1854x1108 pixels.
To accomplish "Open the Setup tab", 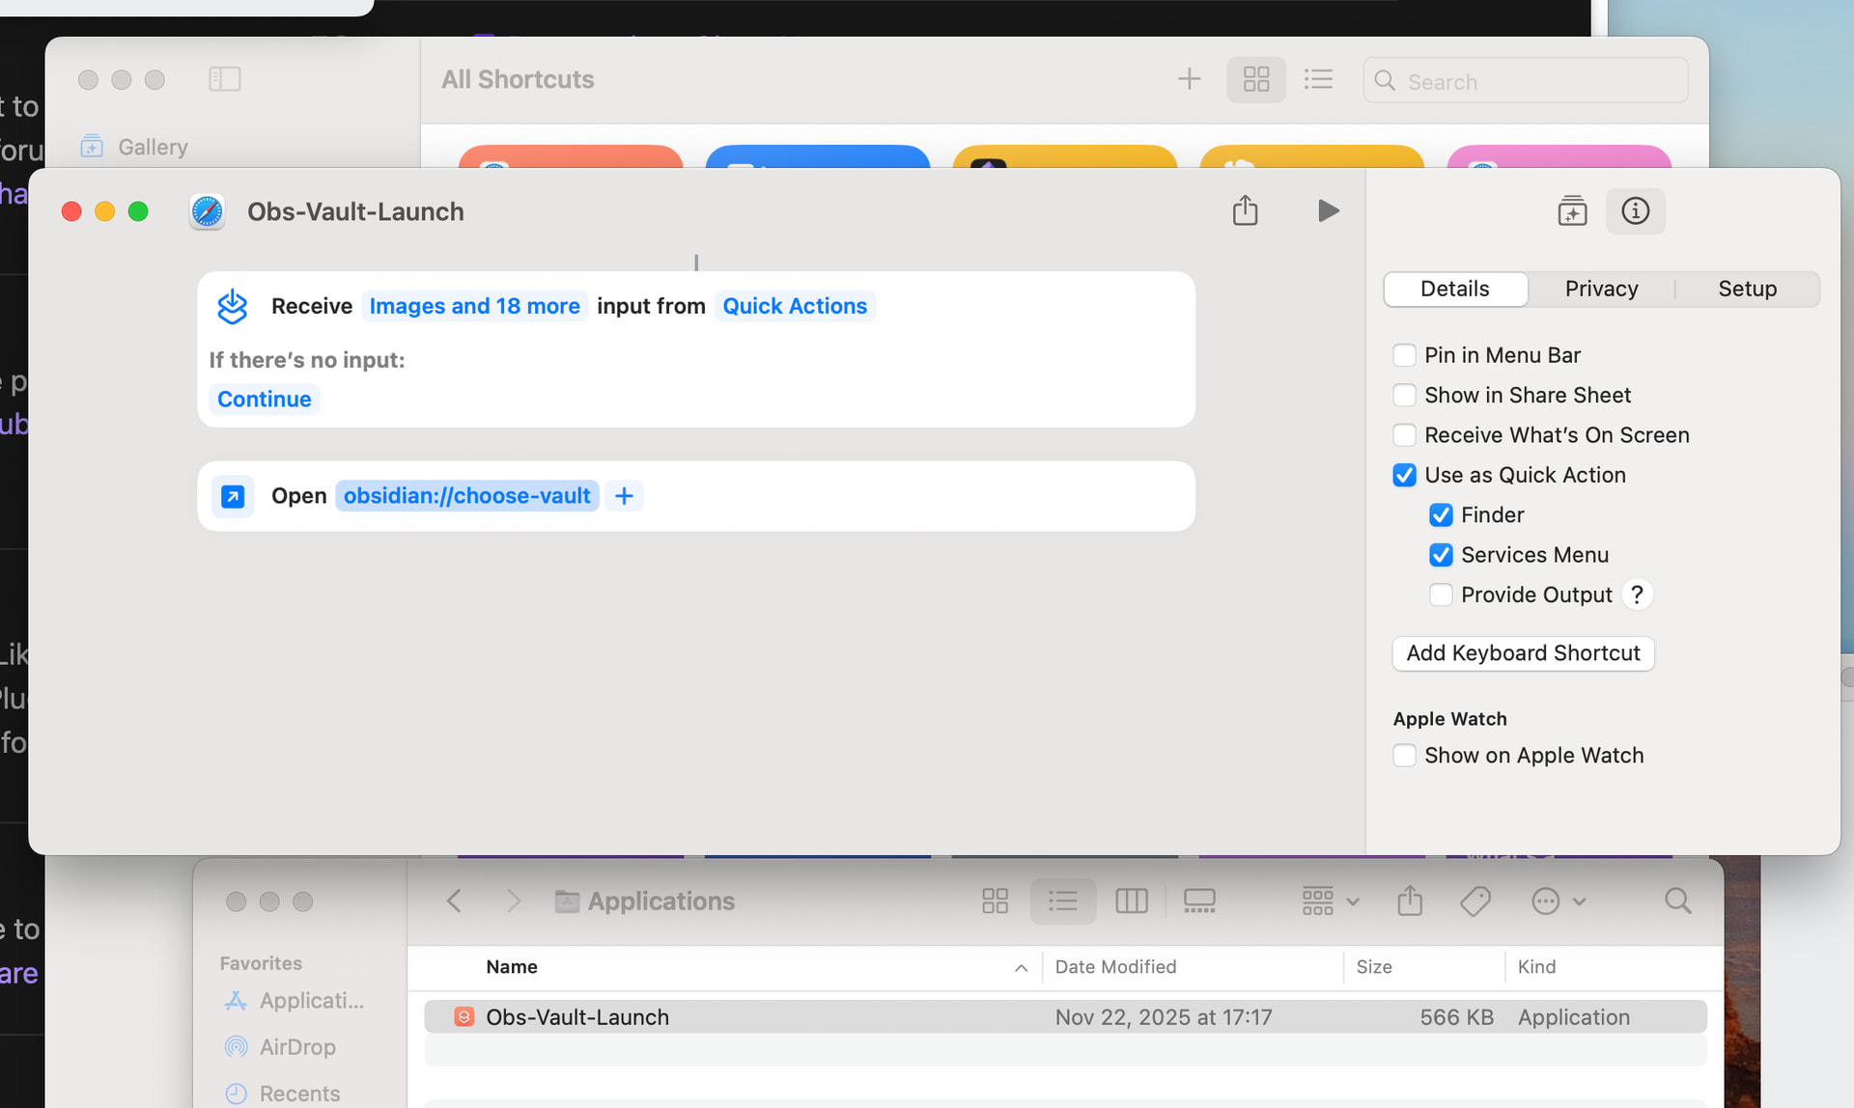I will [1747, 289].
